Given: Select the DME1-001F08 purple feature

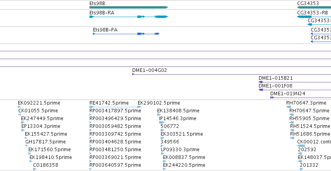Looking at the screenshot, I should (261, 90).
